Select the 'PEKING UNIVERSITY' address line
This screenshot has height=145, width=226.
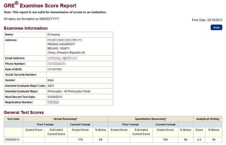pos(61,44)
